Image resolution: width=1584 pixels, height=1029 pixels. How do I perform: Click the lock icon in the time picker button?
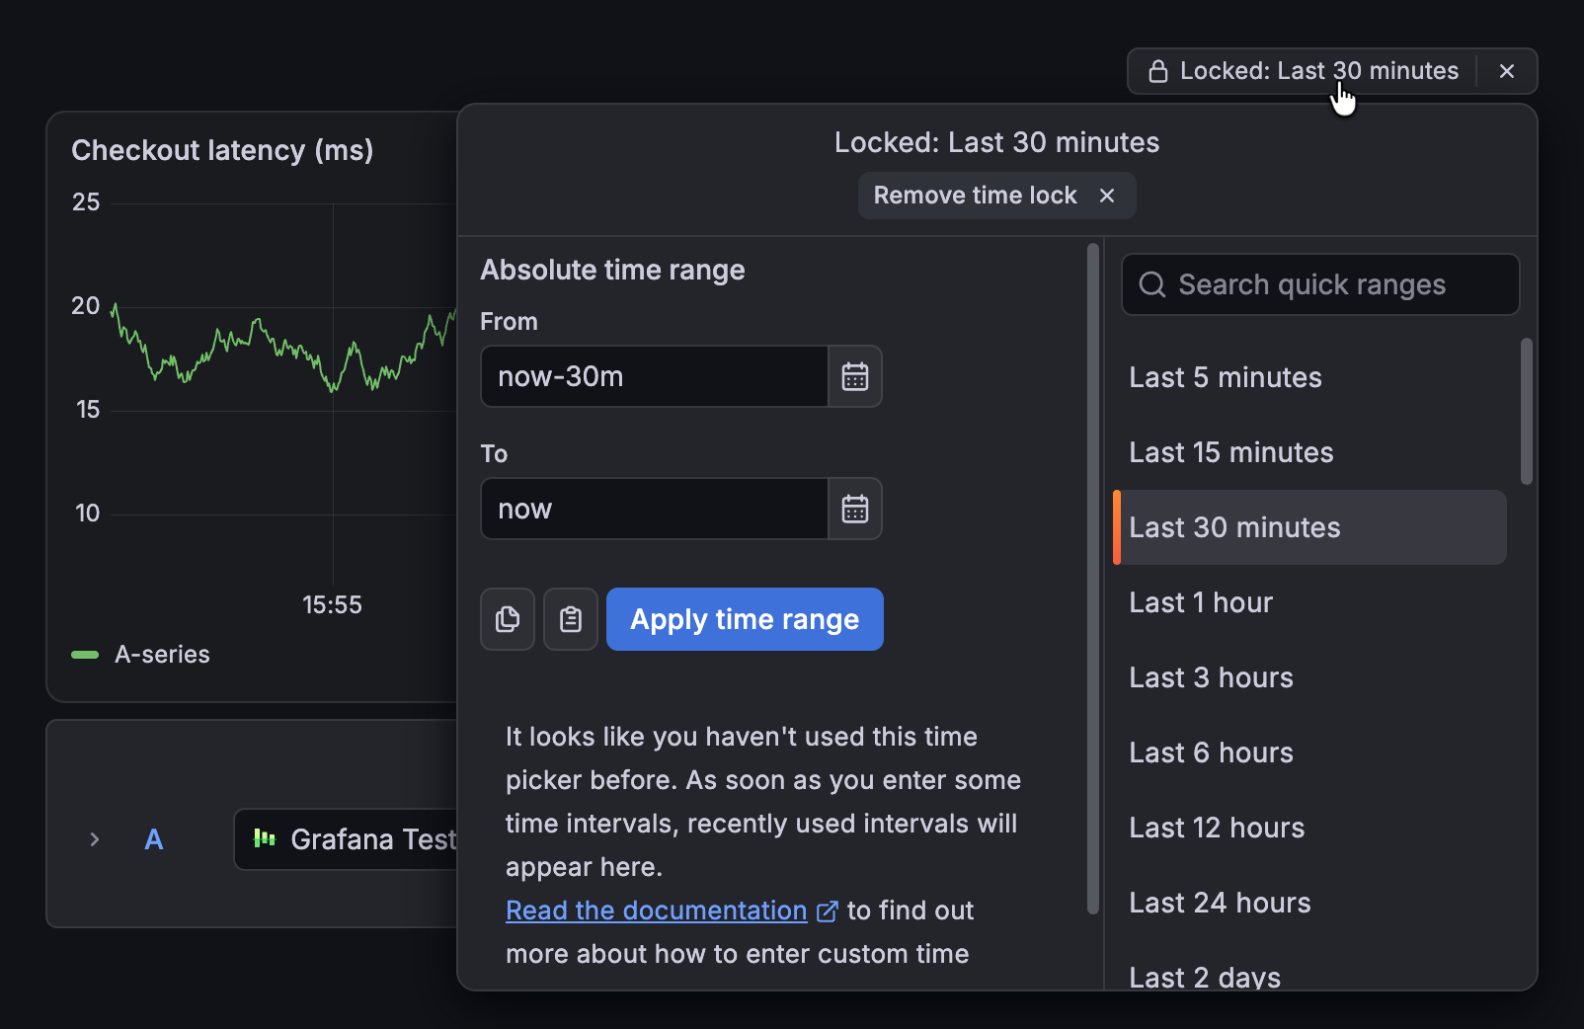coord(1157,71)
